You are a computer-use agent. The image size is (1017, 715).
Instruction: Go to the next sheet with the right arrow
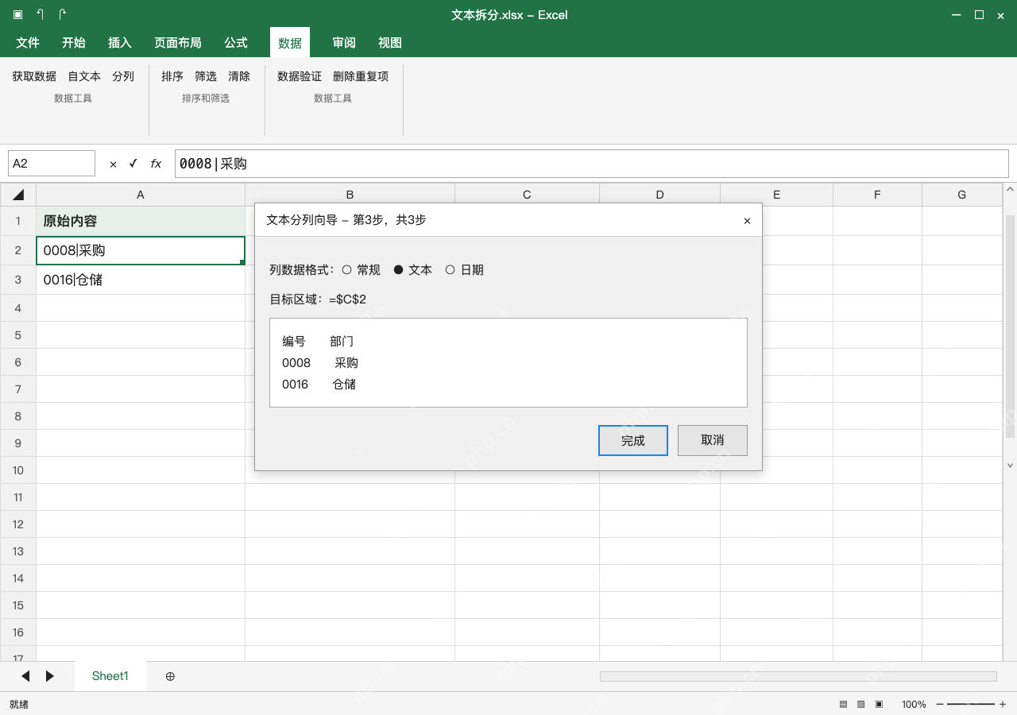50,676
